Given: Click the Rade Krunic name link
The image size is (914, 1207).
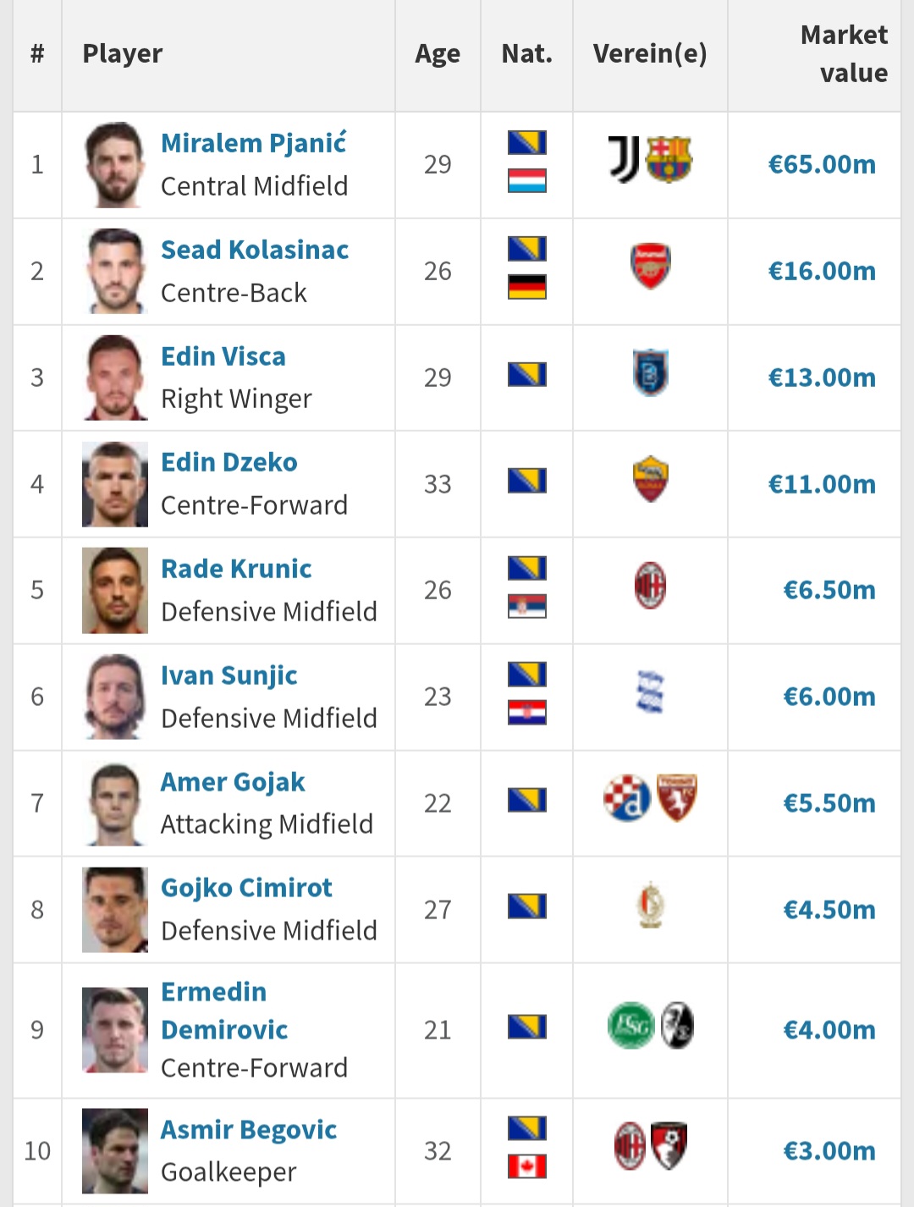Looking at the screenshot, I should pos(236,569).
